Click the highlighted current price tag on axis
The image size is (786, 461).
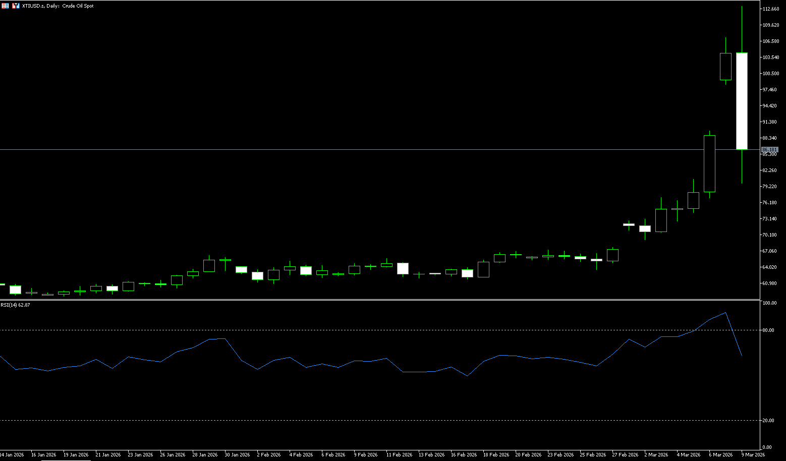[770, 150]
